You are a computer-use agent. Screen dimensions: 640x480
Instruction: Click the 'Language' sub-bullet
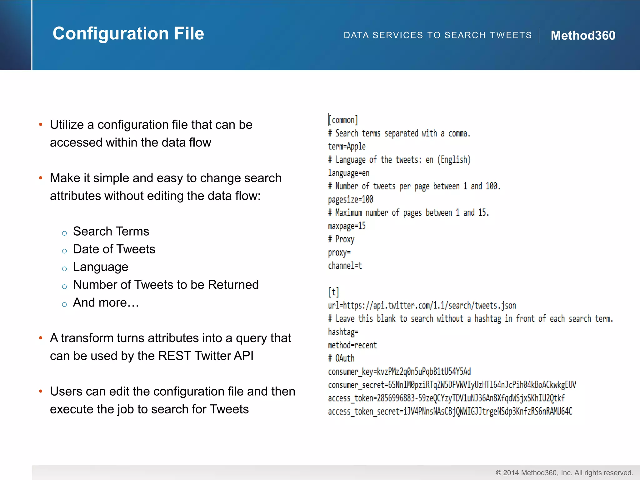tap(101, 267)
